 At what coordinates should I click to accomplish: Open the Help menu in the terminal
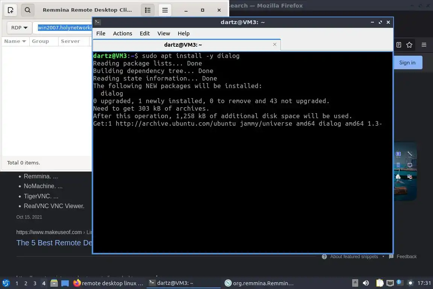(x=184, y=33)
